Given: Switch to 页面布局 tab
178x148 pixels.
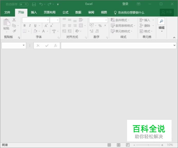Looking at the screenshot, I should (x=50, y=12).
